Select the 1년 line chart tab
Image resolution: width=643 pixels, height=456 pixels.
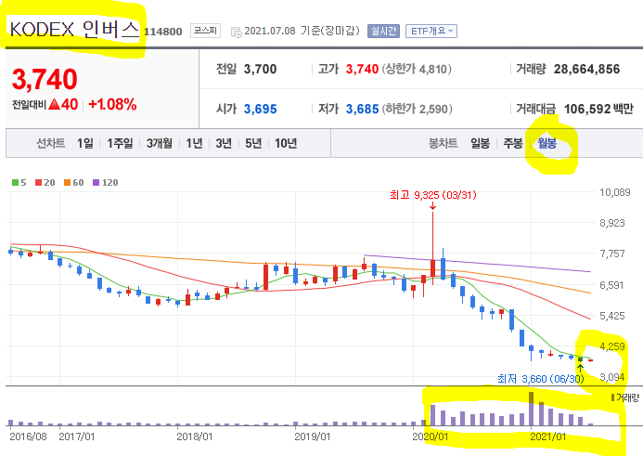pyautogui.click(x=194, y=143)
